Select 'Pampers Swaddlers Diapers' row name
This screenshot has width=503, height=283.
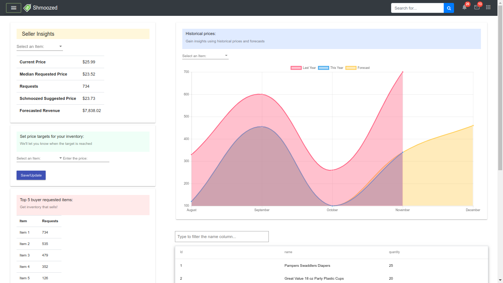click(x=307, y=266)
